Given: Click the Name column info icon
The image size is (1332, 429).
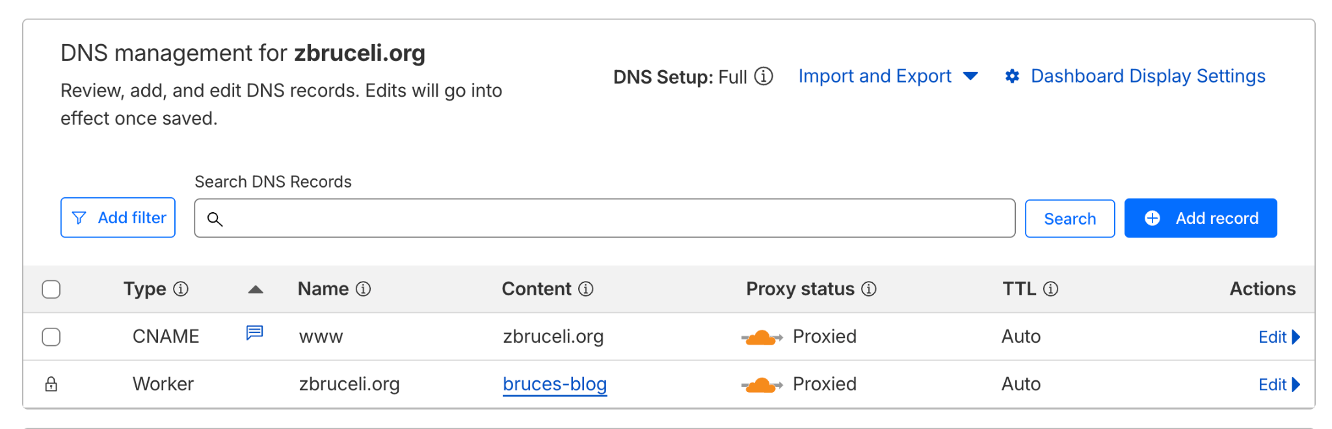Looking at the screenshot, I should pyautogui.click(x=364, y=289).
